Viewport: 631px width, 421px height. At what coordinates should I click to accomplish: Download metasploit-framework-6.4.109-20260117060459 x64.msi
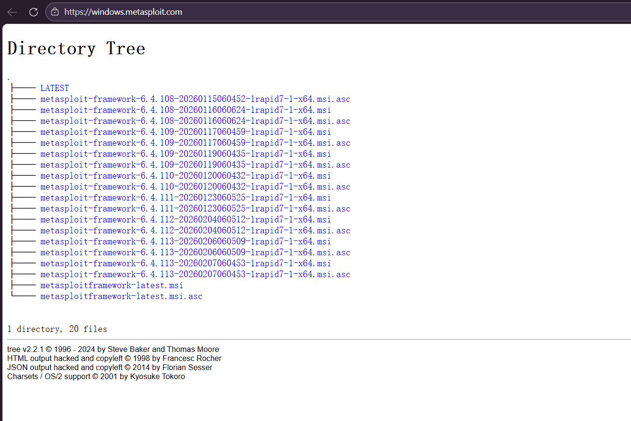tap(186, 132)
